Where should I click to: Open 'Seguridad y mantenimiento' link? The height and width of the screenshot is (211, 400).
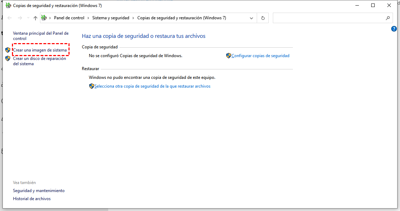(x=39, y=191)
